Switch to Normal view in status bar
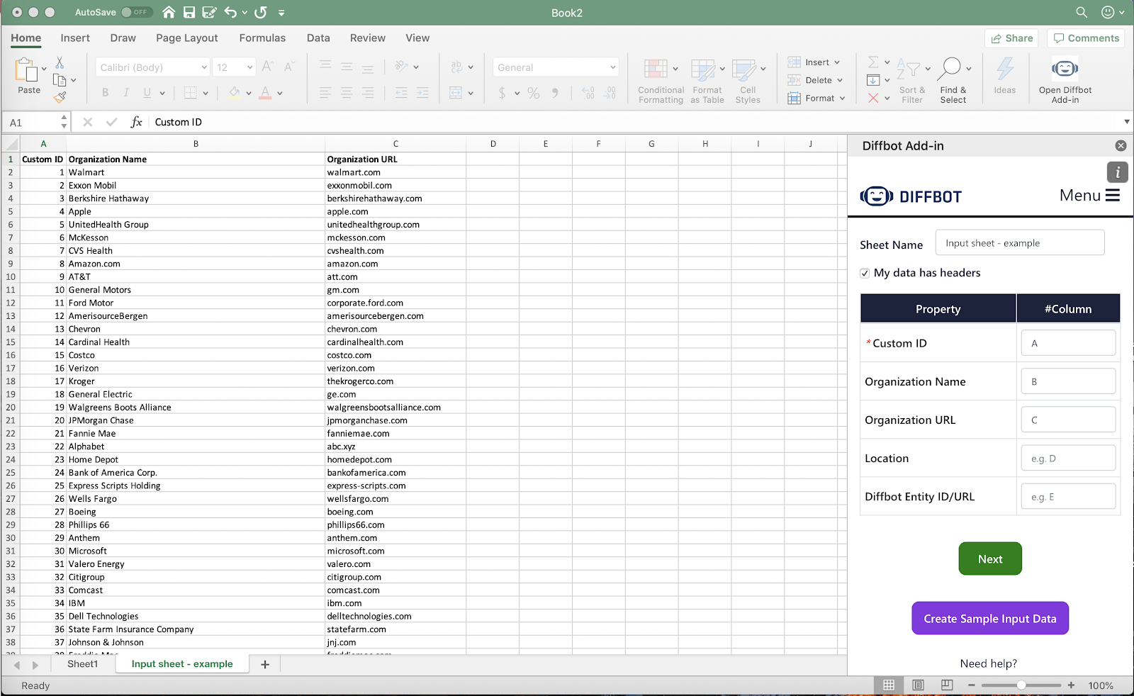Image resolution: width=1134 pixels, height=696 pixels. 888,685
